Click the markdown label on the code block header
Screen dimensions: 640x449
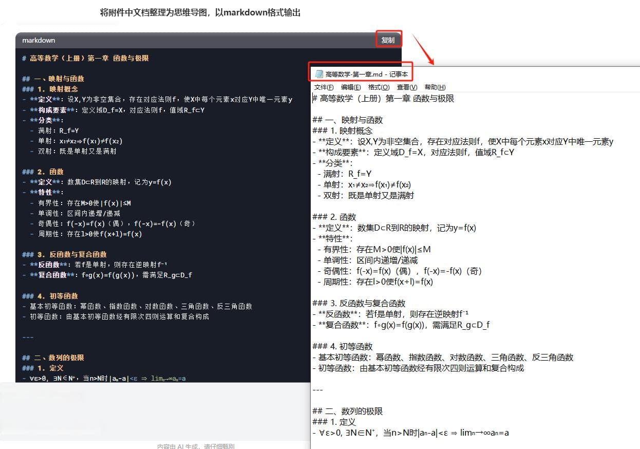pos(39,40)
